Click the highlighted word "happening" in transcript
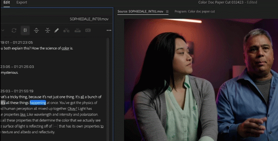This screenshot has width=278, height=141. tap(38, 103)
